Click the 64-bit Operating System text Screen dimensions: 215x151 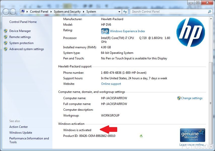[x=117, y=53]
